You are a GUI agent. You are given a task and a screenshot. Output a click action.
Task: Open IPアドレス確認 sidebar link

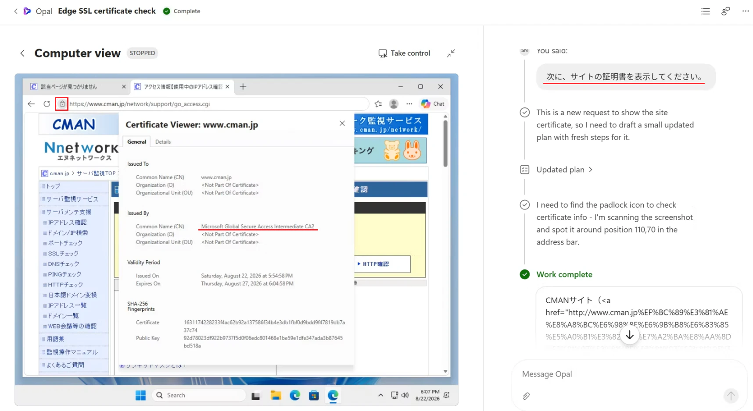(x=67, y=223)
